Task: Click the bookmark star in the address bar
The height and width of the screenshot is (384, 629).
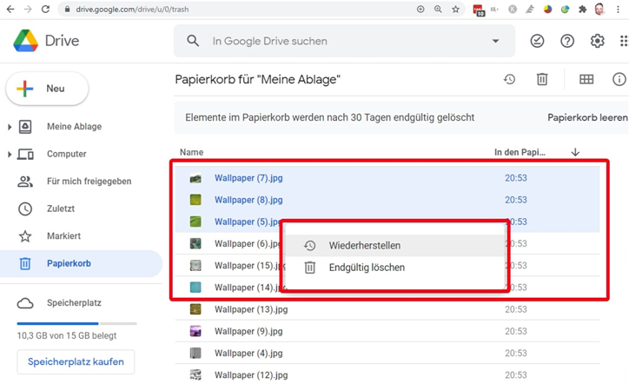Action: [455, 9]
